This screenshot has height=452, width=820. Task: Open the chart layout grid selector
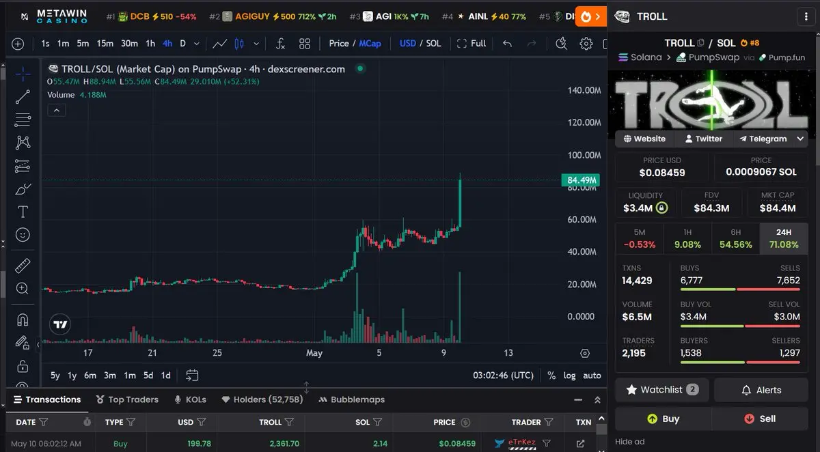tap(305, 44)
